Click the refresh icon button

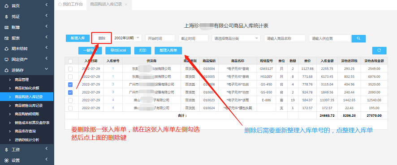pyautogui.click(x=379, y=51)
